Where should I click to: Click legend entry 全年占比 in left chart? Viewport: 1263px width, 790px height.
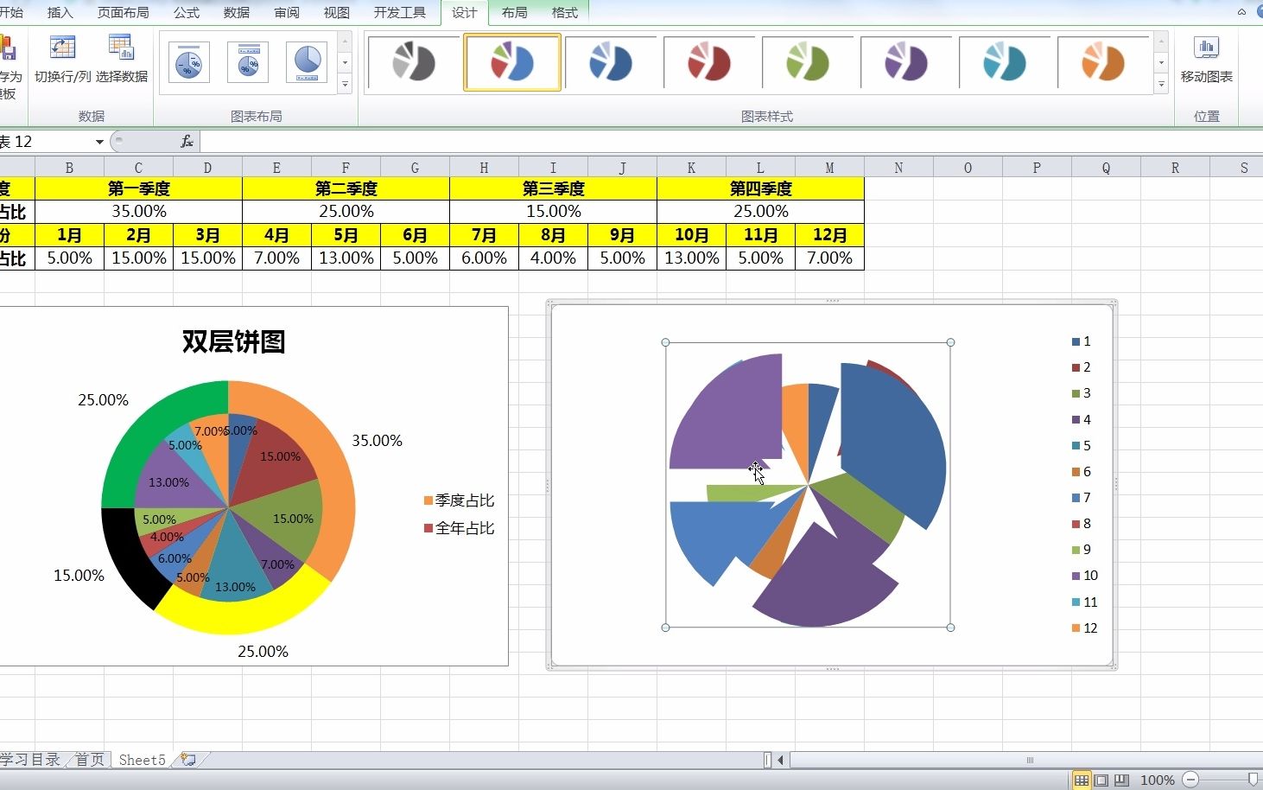(x=459, y=528)
